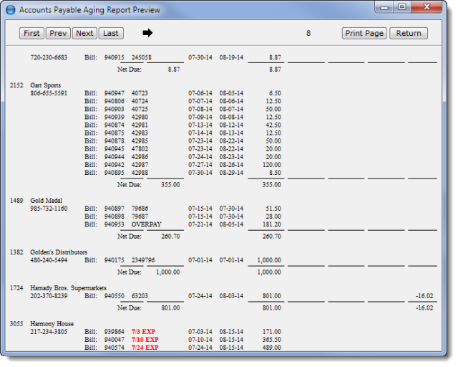Maximize the report preview window

[402, 7]
